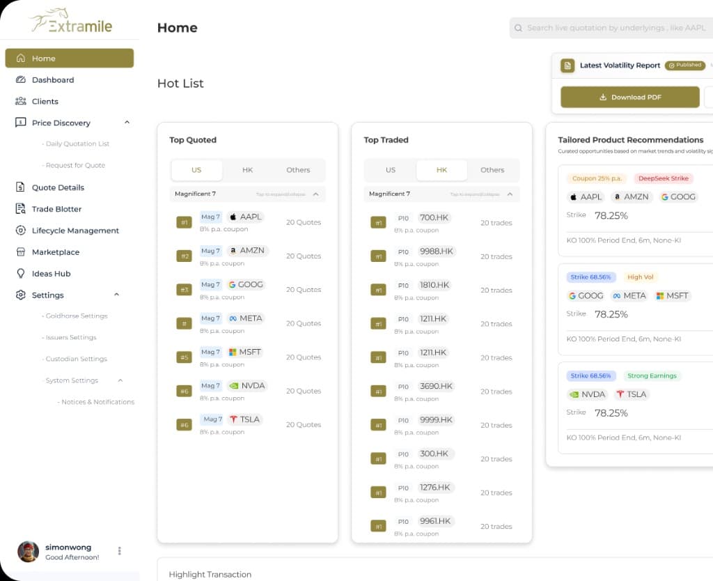Image resolution: width=713 pixels, height=581 pixels.
Task: Collapse the System Settings chevron
Action: tap(120, 380)
